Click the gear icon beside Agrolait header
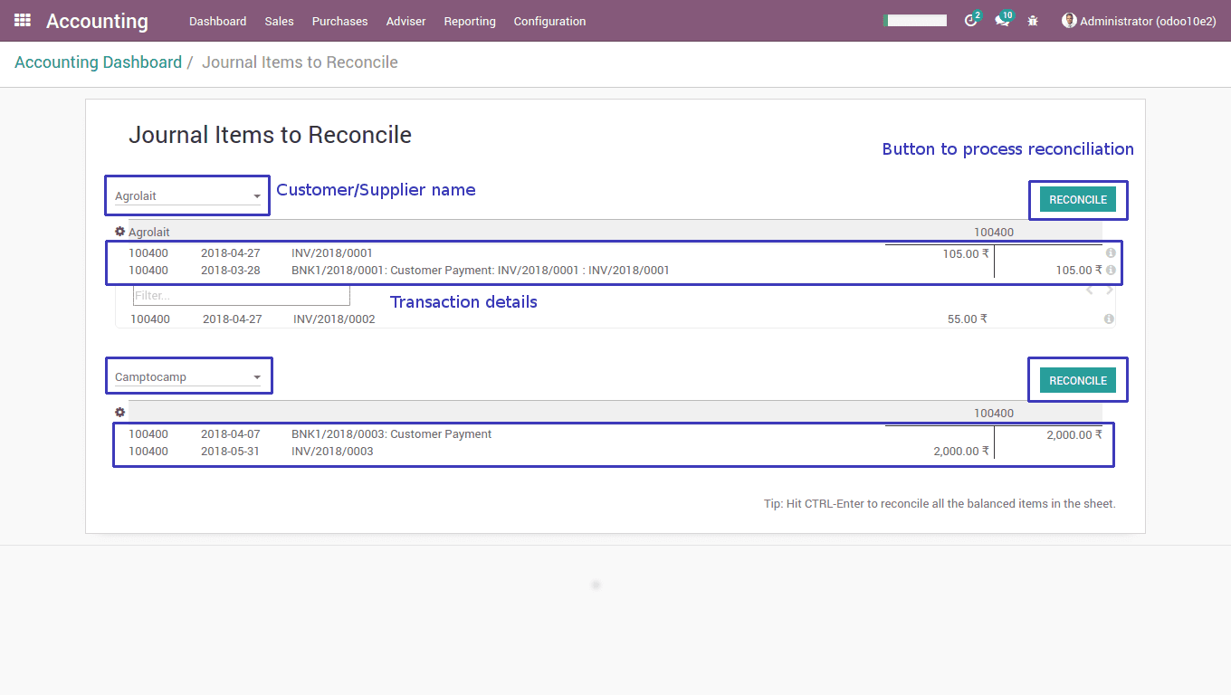Image resolution: width=1231 pixels, height=695 pixels. click(119, 232)
